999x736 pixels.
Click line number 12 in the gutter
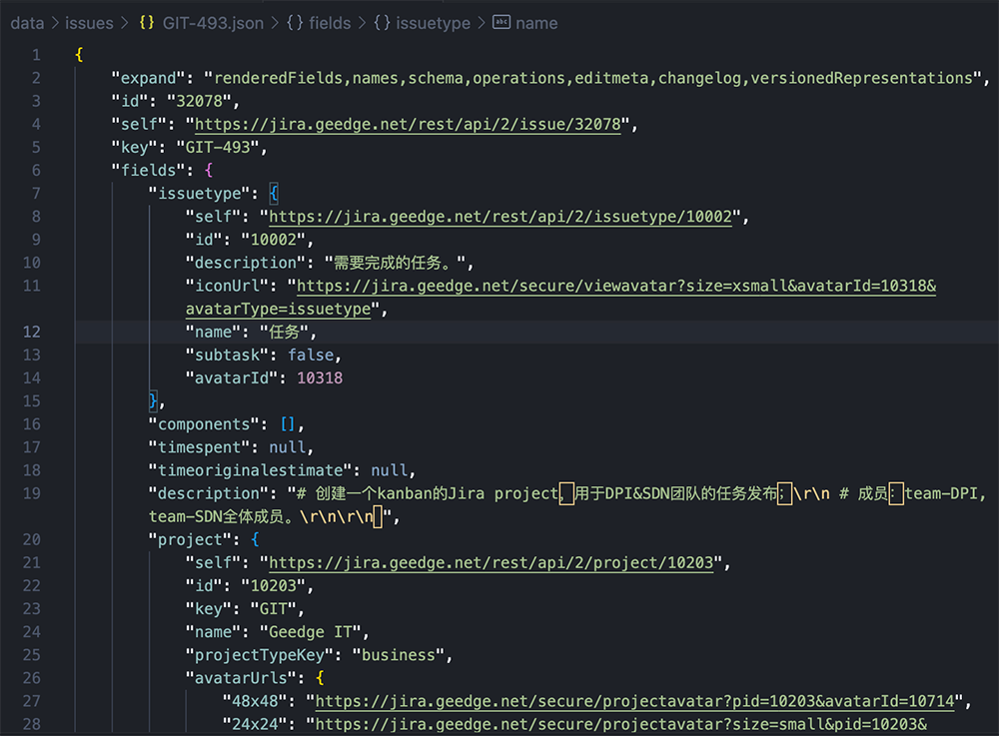coord(32,332)
